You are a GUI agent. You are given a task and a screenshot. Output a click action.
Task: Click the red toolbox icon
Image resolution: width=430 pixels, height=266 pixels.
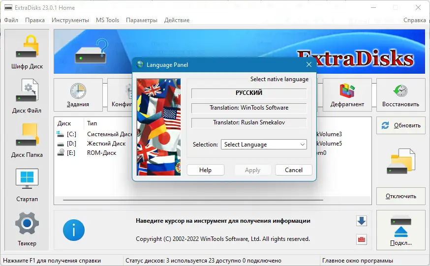pos(362,239)
